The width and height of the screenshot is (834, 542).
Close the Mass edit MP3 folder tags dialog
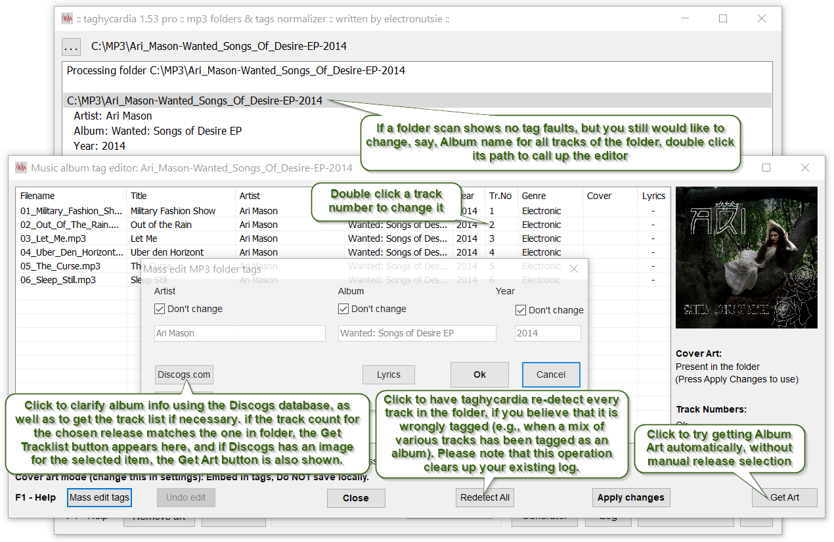(x=573, y=269)
